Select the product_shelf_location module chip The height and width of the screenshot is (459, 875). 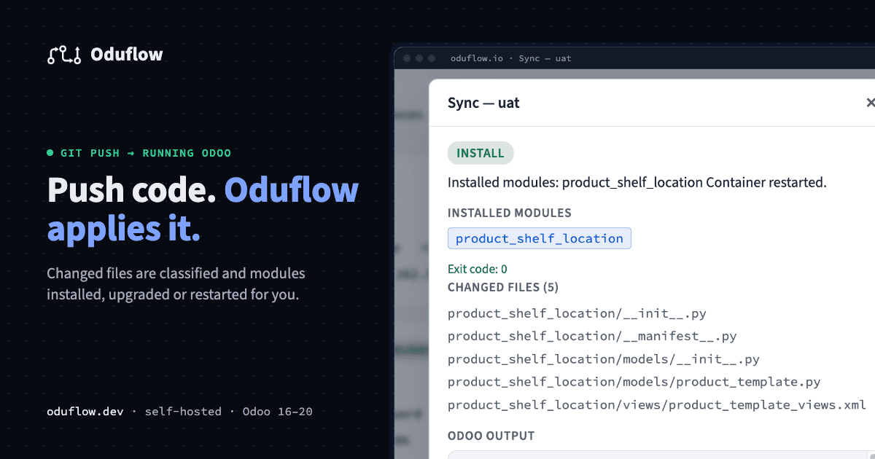tap(540, 238)
